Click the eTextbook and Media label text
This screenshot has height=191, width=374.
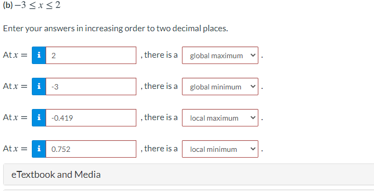click(x=56, y=175)
